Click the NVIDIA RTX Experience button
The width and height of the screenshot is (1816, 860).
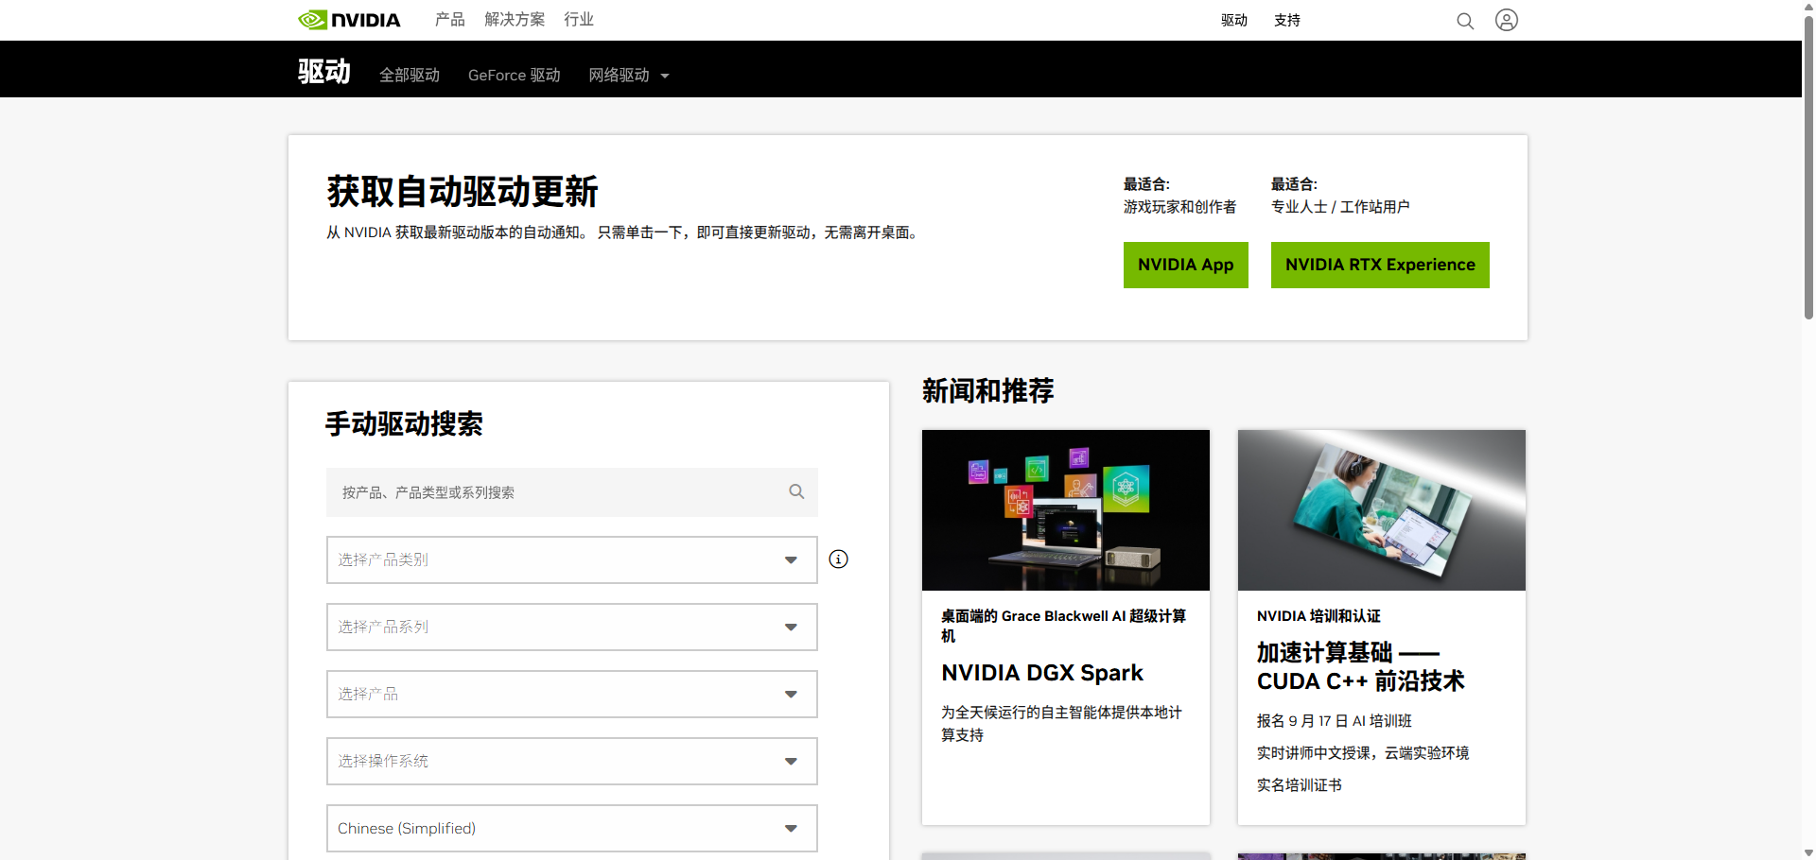(1380, 265)
